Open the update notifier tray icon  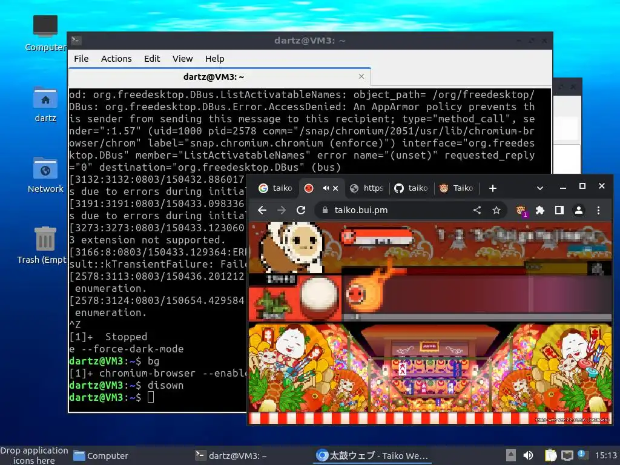(583, 455)
